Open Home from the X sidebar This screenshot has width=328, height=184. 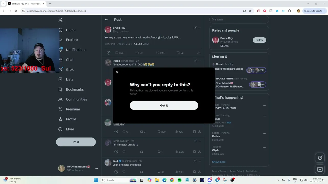point(70,30)
